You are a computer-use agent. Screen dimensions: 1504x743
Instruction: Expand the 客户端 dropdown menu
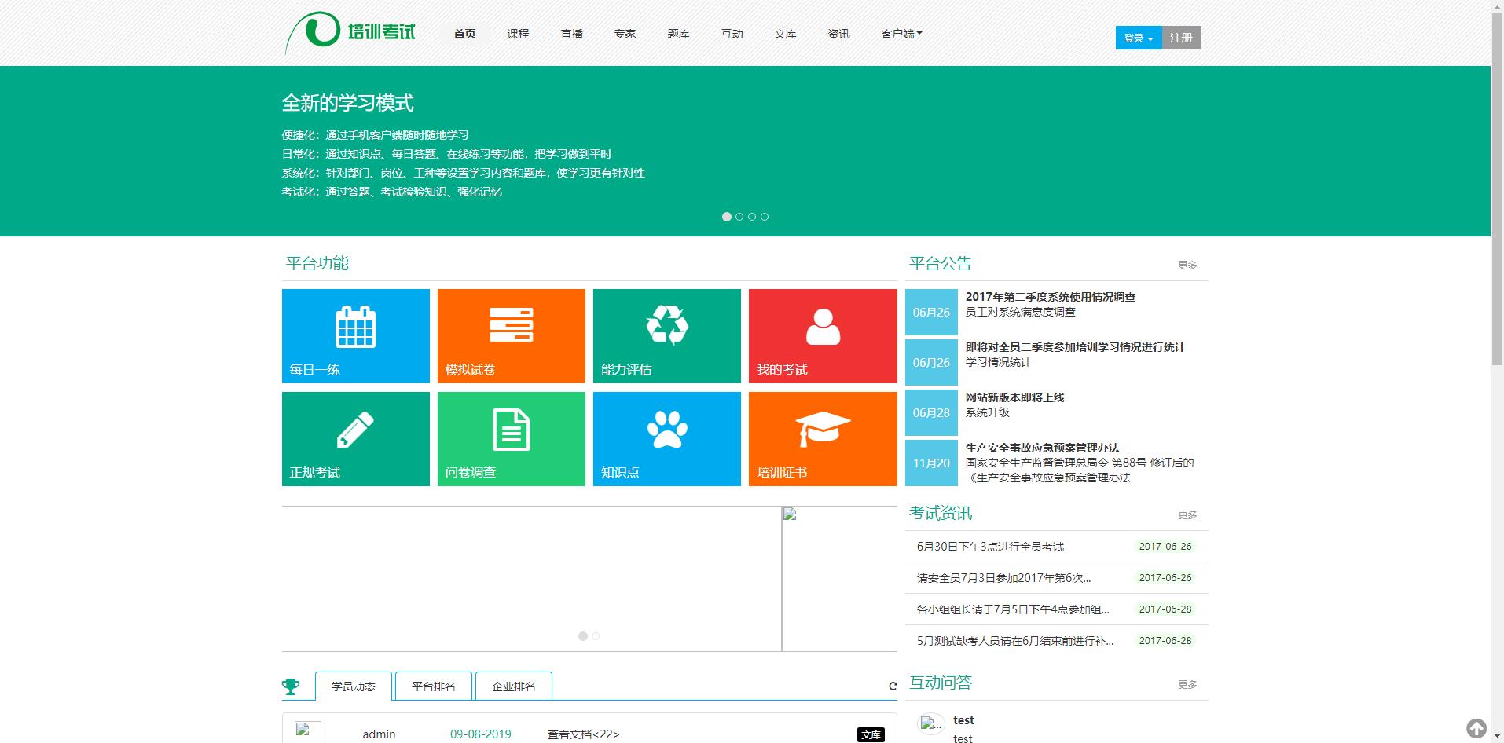coord(901,34)
